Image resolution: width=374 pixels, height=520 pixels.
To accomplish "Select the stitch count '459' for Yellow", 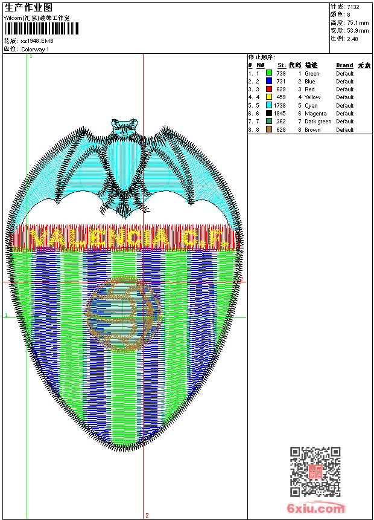I will click(281, 97).
